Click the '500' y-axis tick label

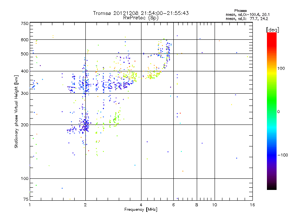click(25, 54)
